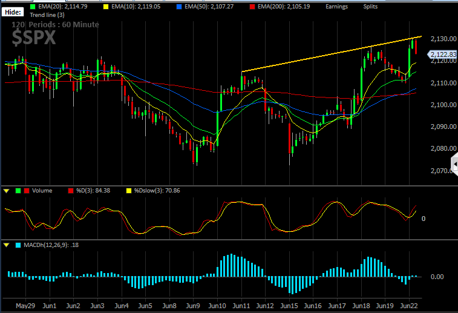Click the blue EMA(50) color swatch

click(x=179, y=7)
